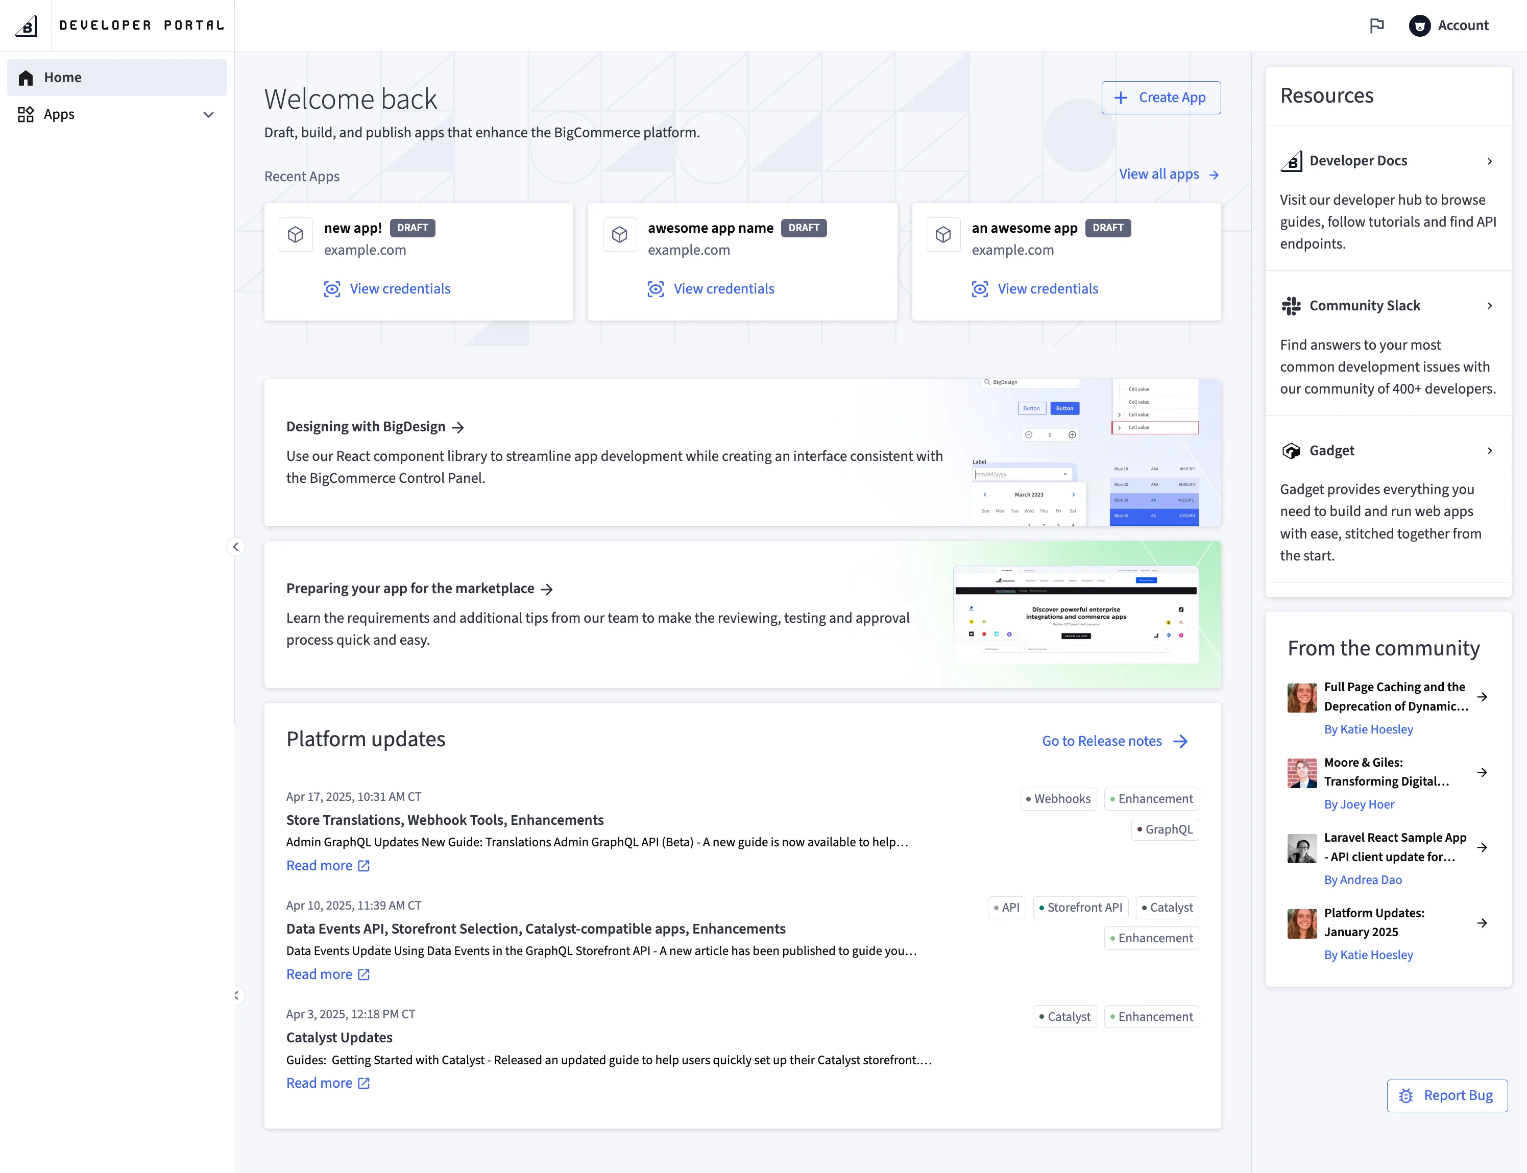Collapse the left navigation sidebar
The height and width of the screenshot is (1173, 1527).
[235, 547]
